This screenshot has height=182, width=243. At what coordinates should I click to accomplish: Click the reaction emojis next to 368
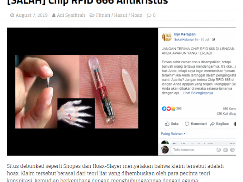pyautogui.click(x=168, y=109)
